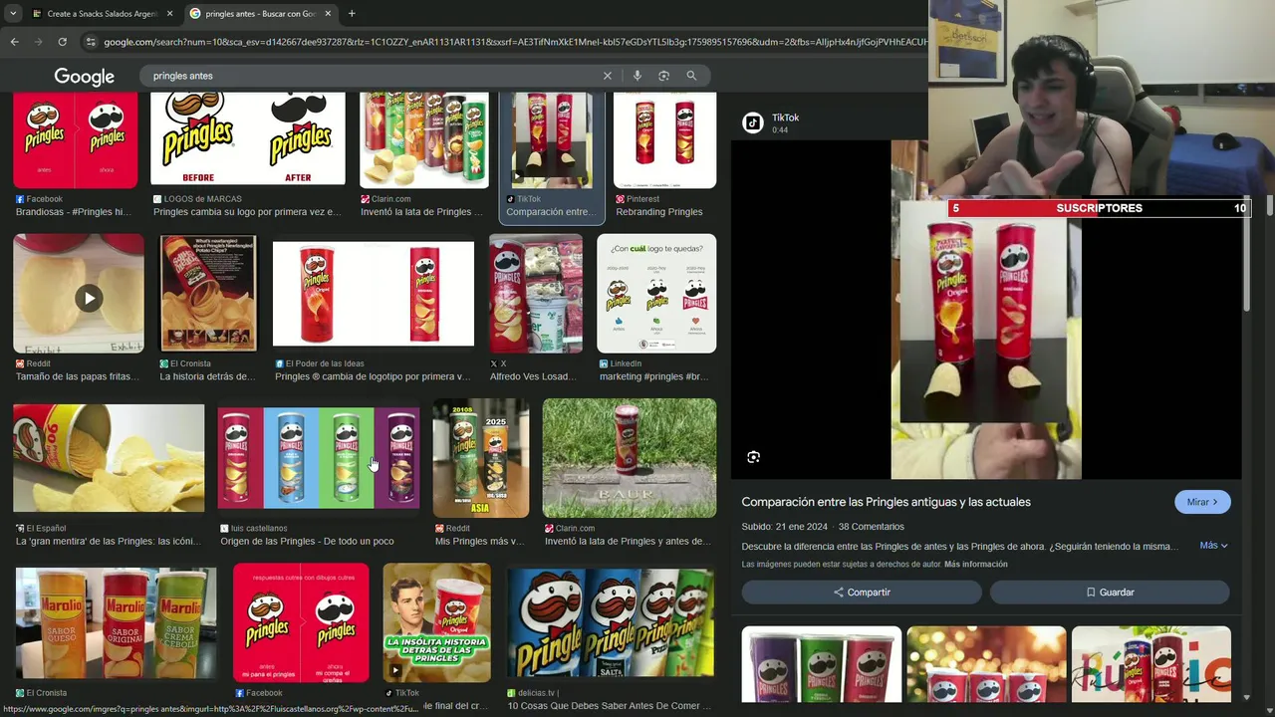Screen dimensions: 1275x717
Task: Click Reddit favicon under chips video
Action: click(20, 363)
